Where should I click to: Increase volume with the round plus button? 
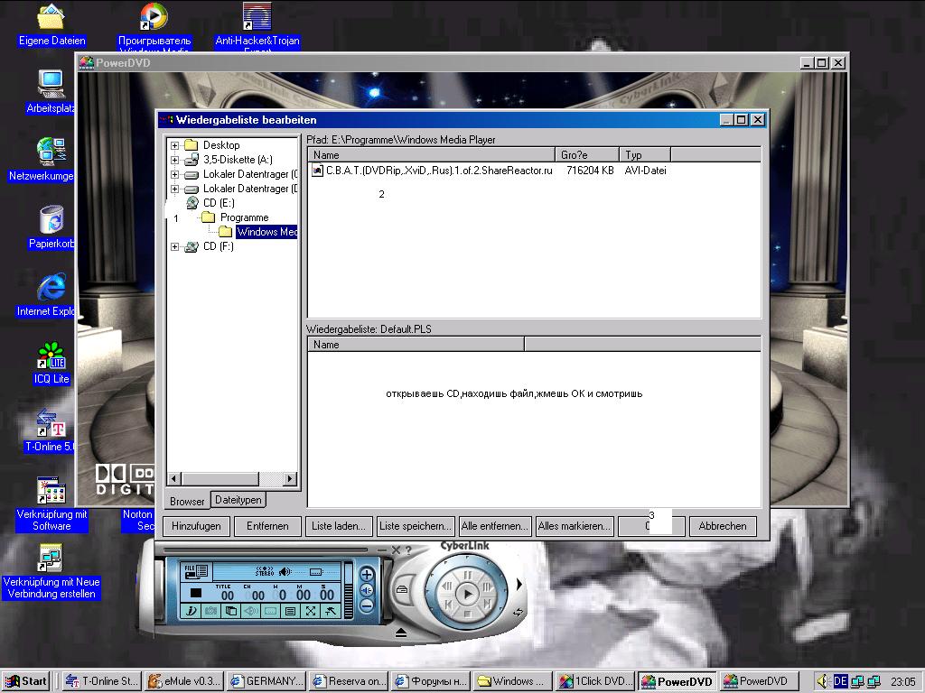tap(367, 575)
